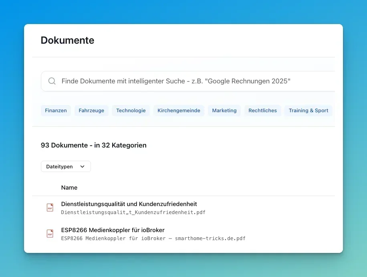The height and width of the screenshot is (277, 367).
Task: Click the 93 Dokumente count summary
Action: click(x=93, y=146)
